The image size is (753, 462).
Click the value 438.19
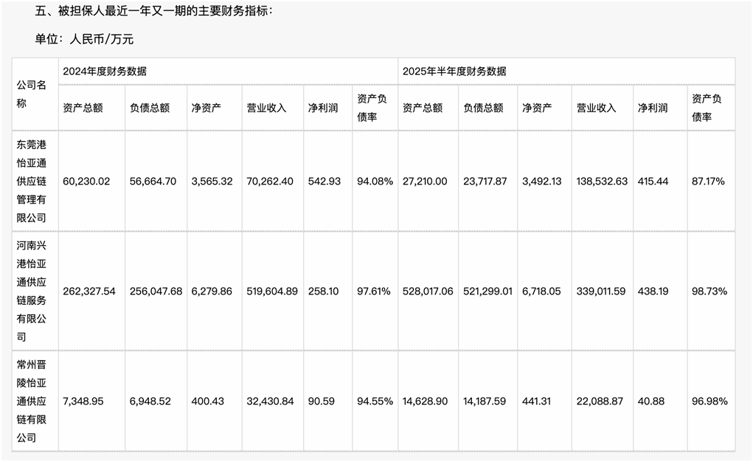[x=654, y=292]
